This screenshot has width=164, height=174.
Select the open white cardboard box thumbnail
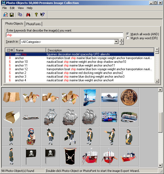tap(11, 117)
